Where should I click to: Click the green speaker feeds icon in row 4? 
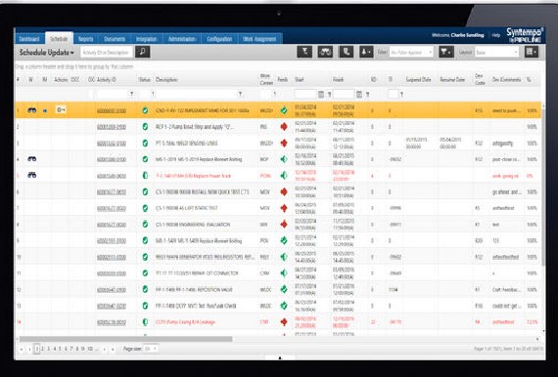click(284, 159)
